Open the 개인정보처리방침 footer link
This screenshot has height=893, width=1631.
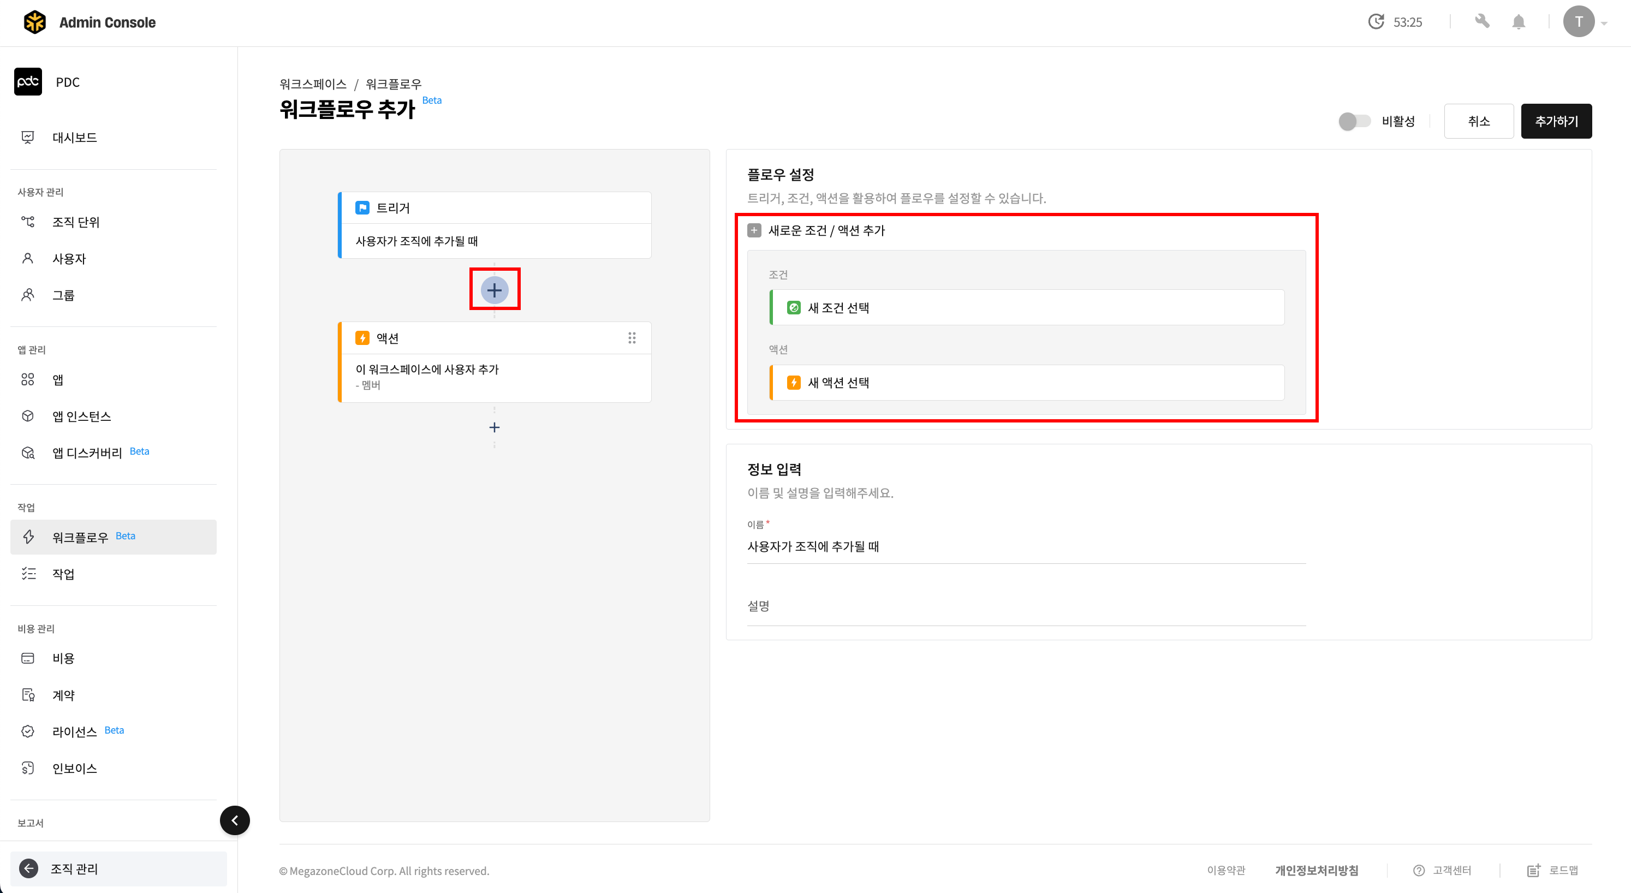(x=1317, y=870)
